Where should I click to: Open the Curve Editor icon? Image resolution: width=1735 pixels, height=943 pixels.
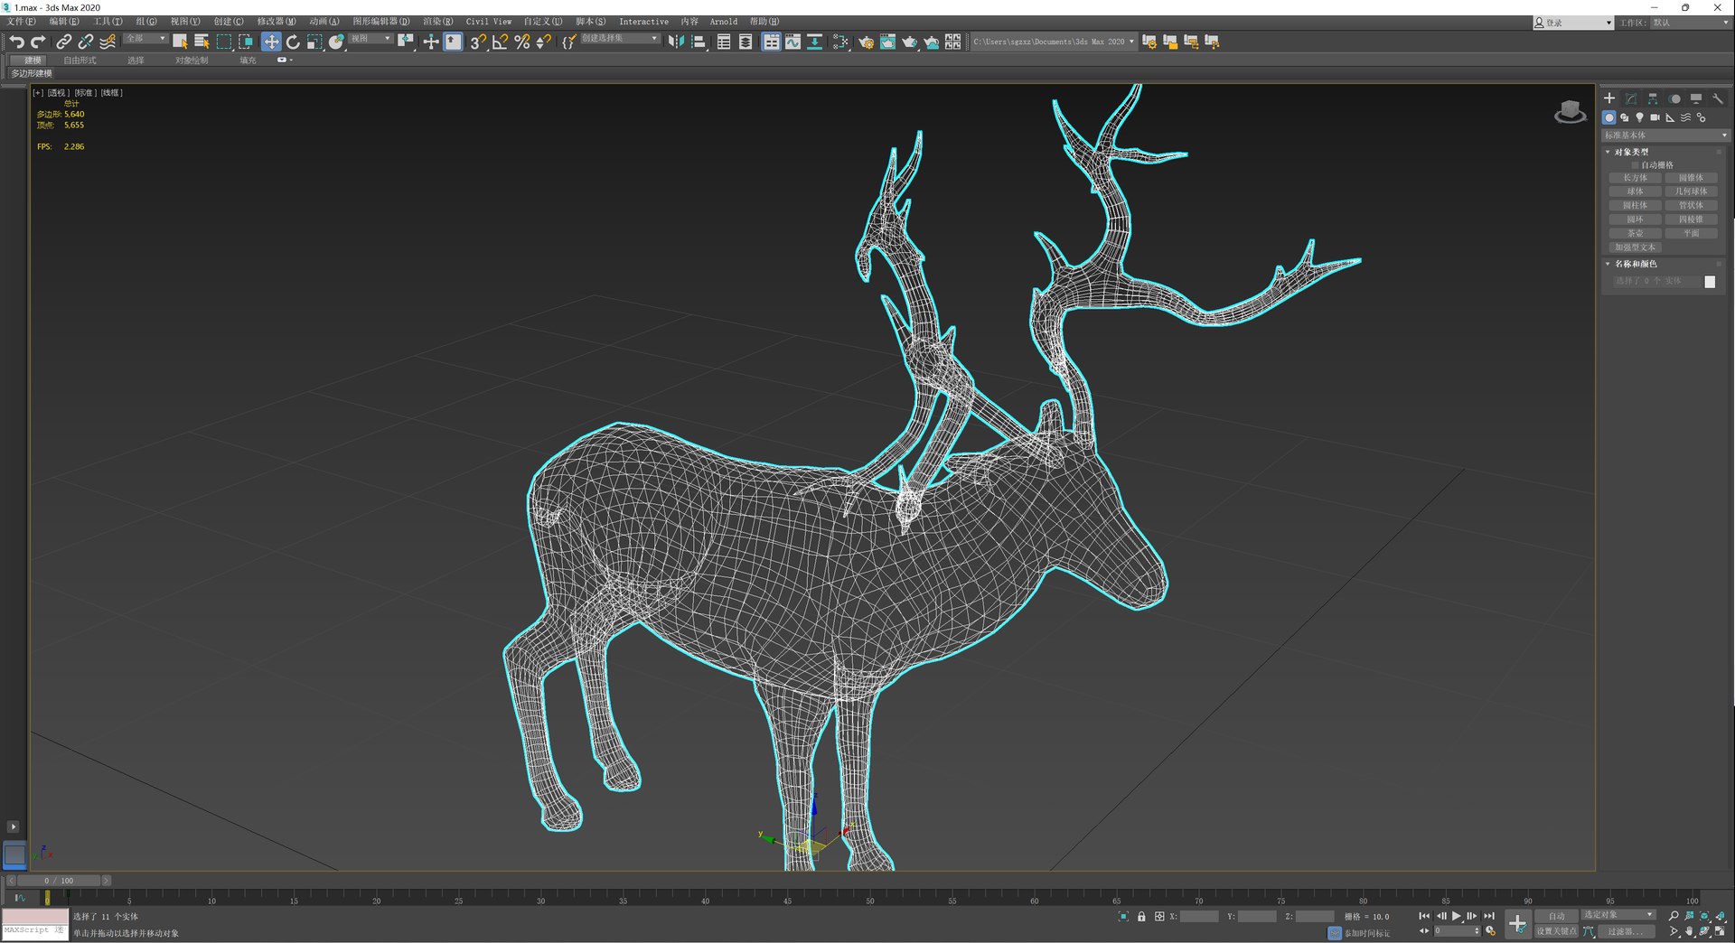(792, 42)
